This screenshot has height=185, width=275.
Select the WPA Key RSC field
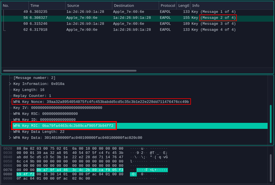[46, 114]
